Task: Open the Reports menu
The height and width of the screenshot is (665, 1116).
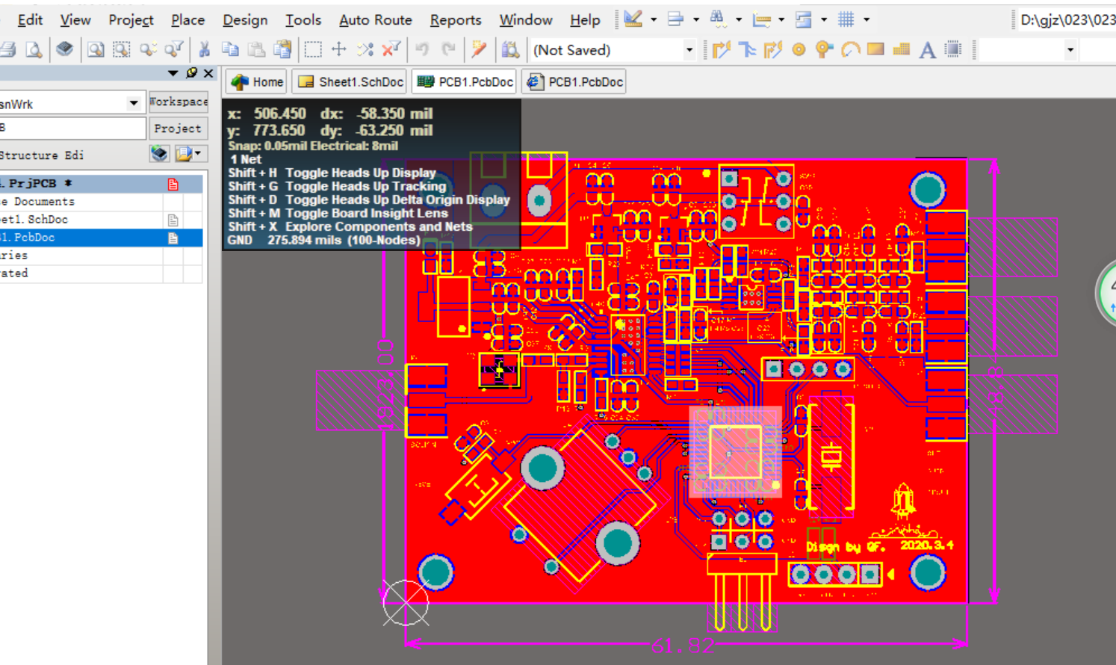Action: point(456,19)
